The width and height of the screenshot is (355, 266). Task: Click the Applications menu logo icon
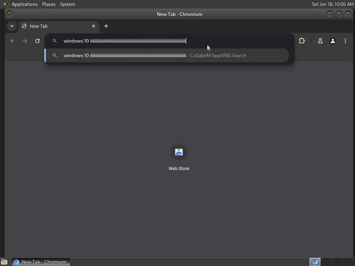6,4
